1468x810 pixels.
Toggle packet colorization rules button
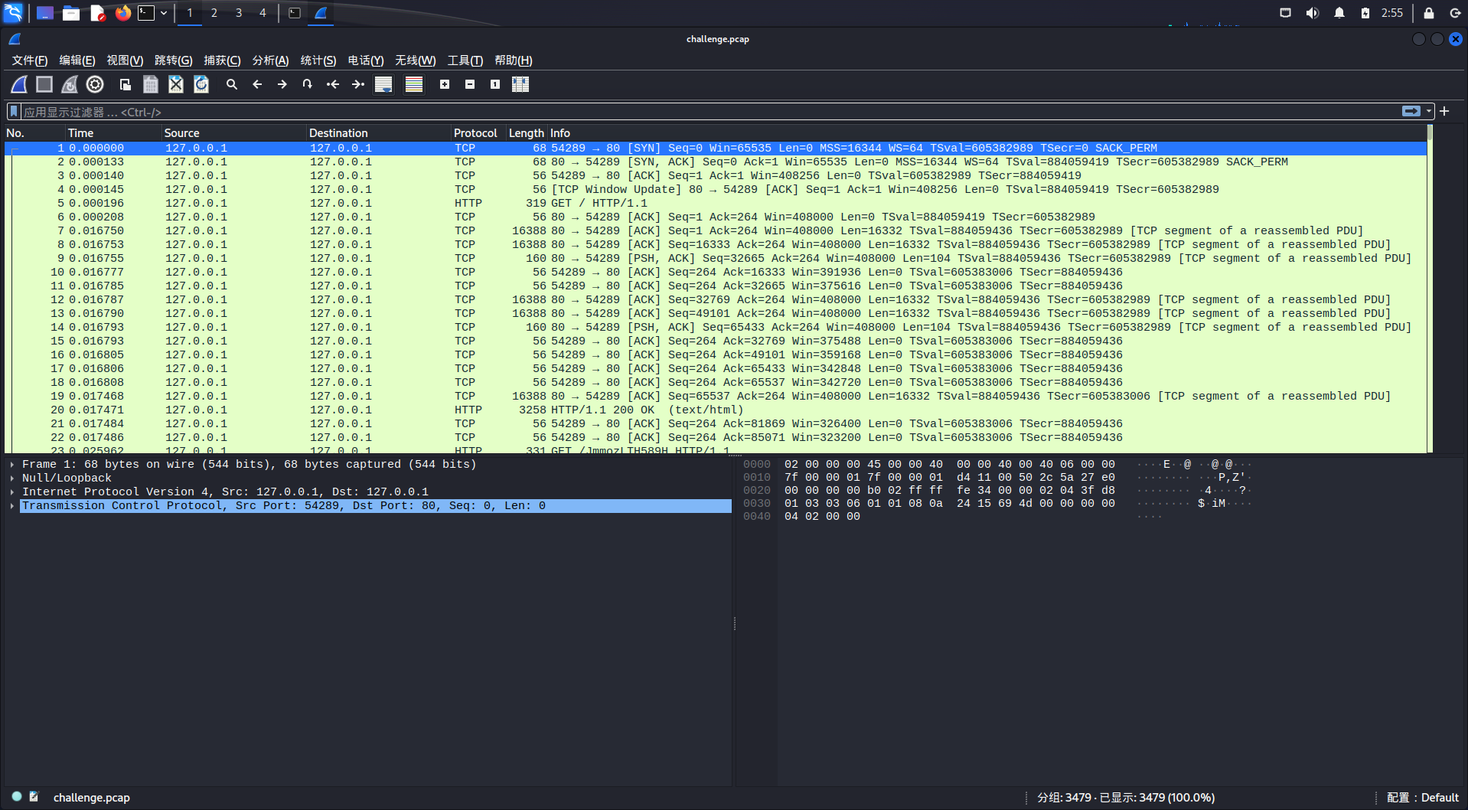414,84
